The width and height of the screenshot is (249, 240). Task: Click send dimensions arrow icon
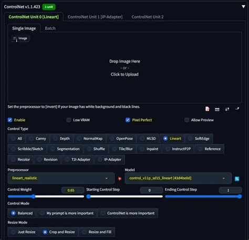click(237, 109)
